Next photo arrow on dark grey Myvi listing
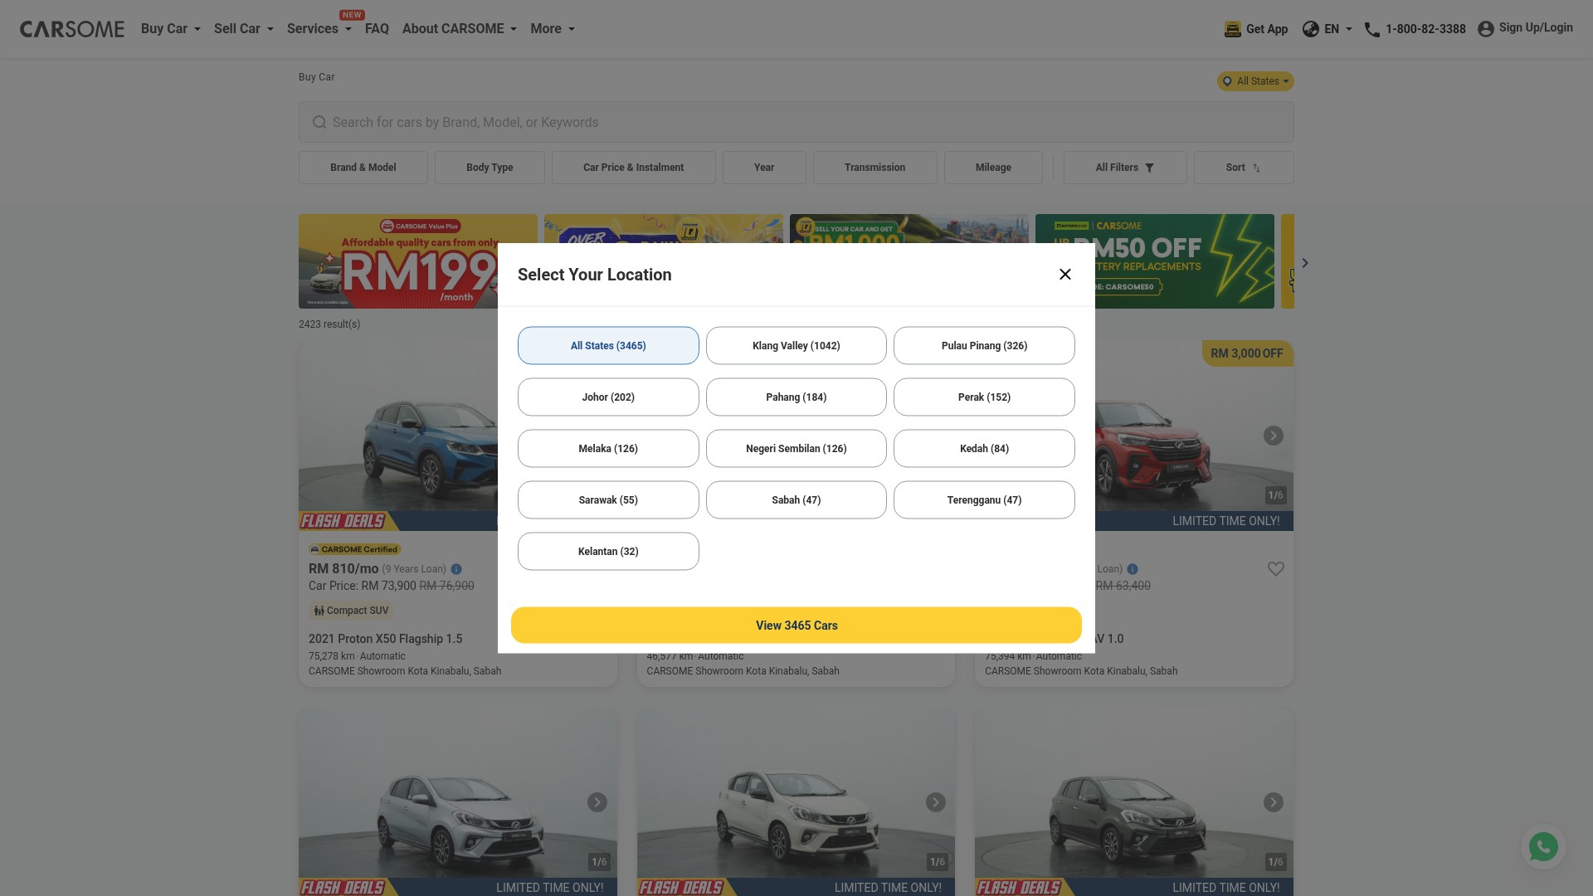Viewport: 1593px width, 896px height. click(1274, 802)
